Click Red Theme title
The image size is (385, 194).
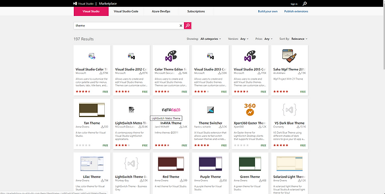point(171,177)
